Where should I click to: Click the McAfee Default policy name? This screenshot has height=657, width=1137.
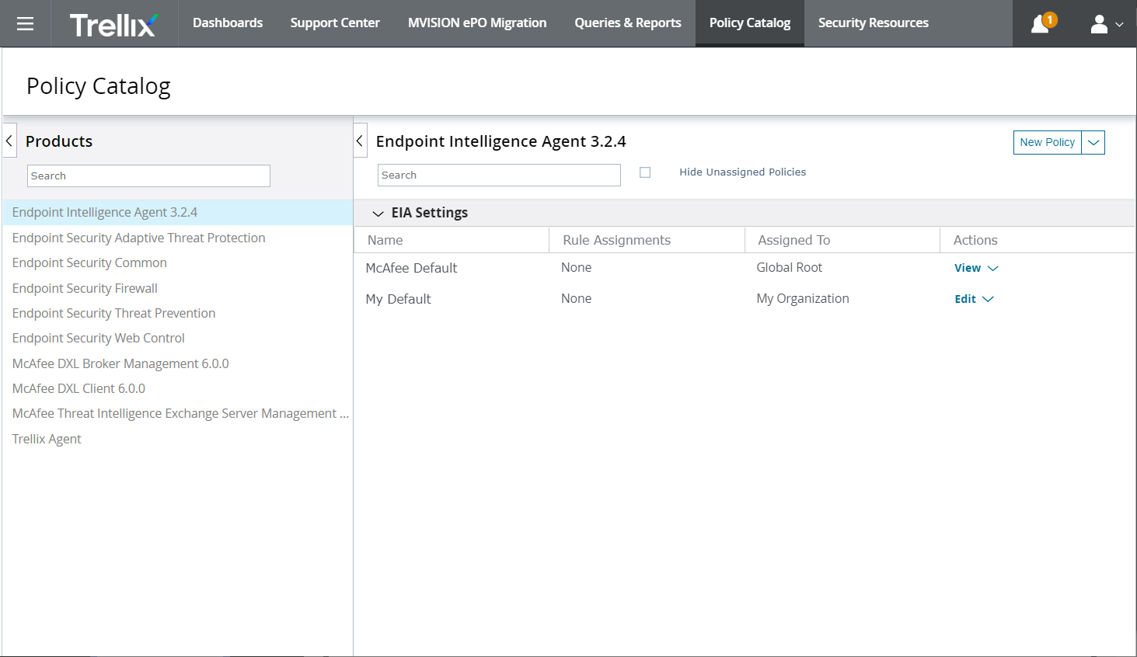(411, 268)
